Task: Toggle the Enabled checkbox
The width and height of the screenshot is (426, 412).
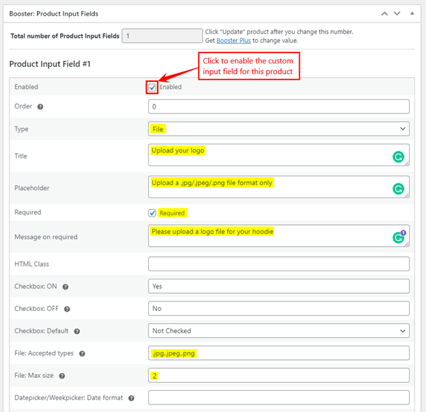Action: click(152, 87)
